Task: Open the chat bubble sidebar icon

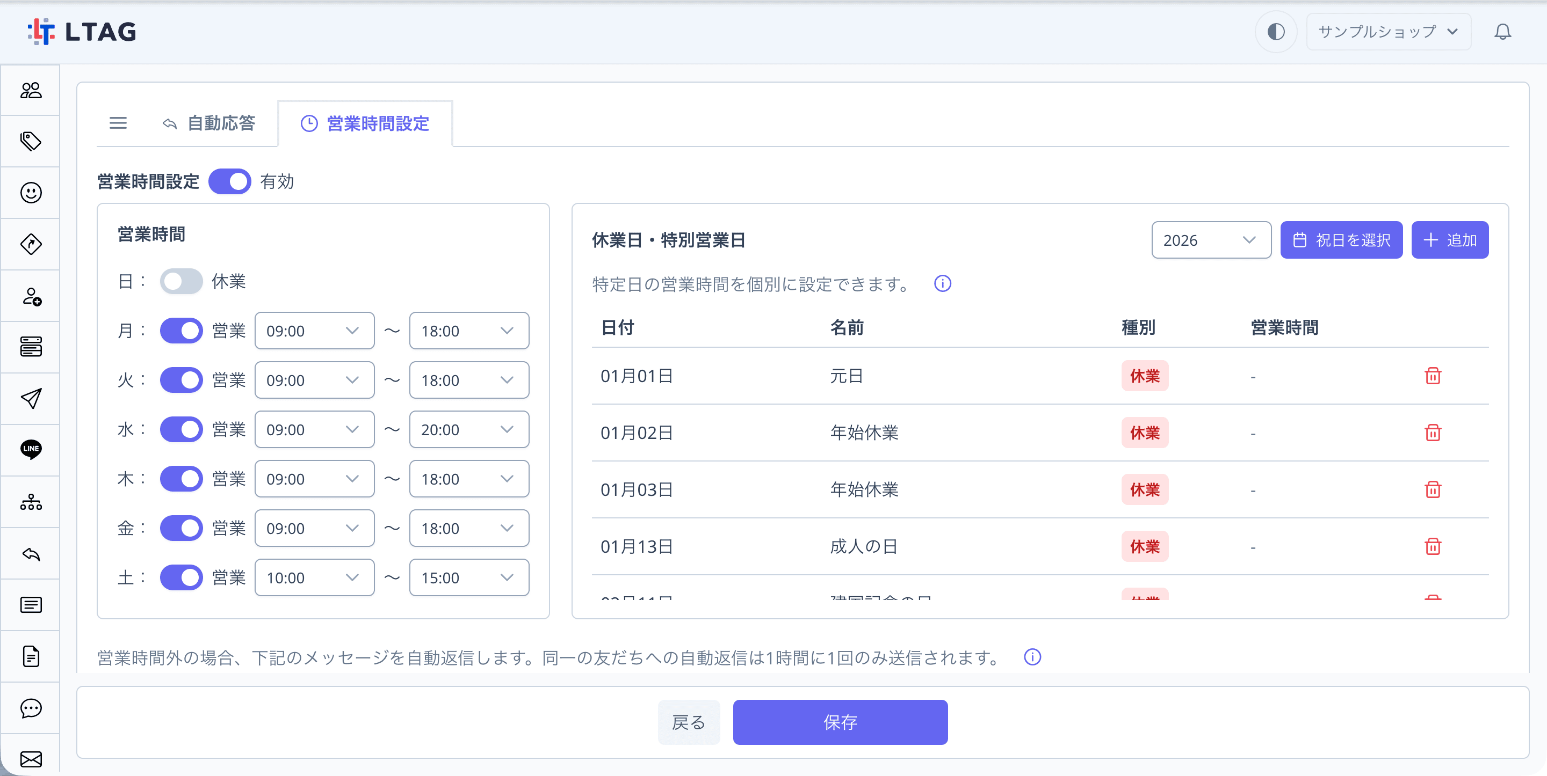Action: 31,708
